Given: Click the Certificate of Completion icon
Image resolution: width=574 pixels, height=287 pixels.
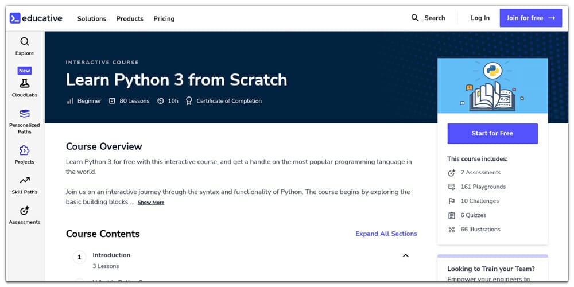Looking at the screenshot, I should pos(189,101).
